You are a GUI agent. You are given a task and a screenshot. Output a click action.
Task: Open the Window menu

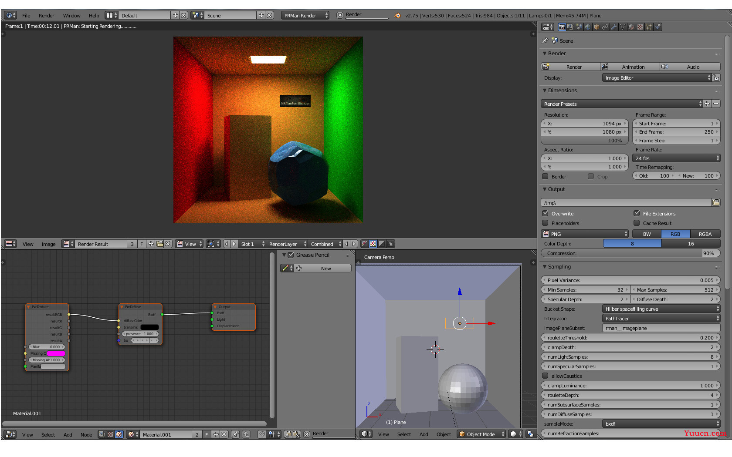(71, 15)
